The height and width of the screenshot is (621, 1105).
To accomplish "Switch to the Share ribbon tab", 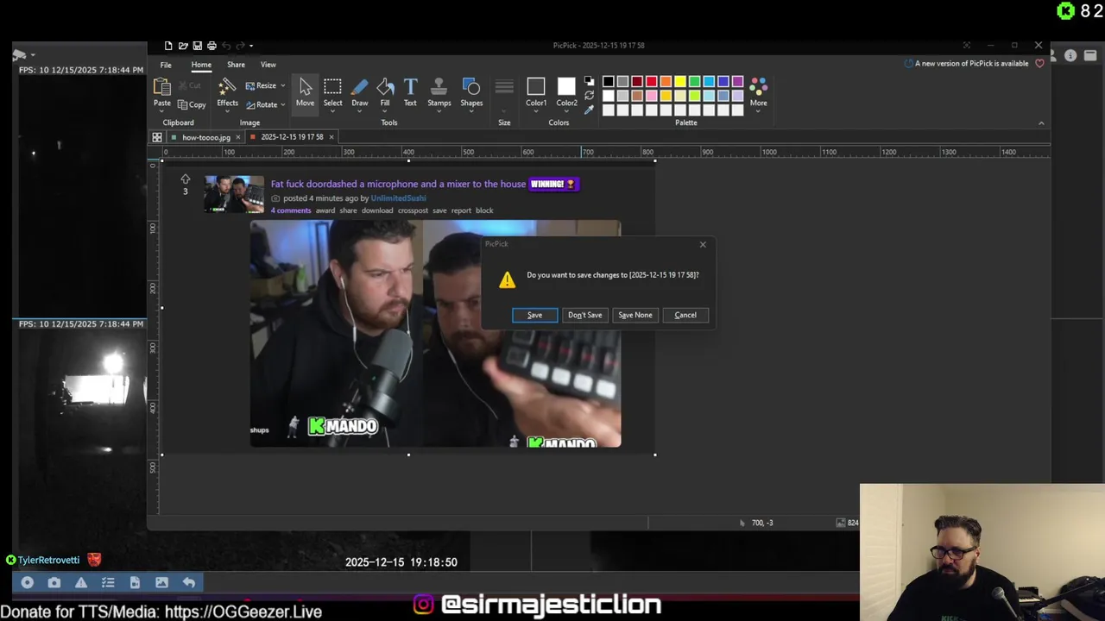I will click(x=236, y=65).
